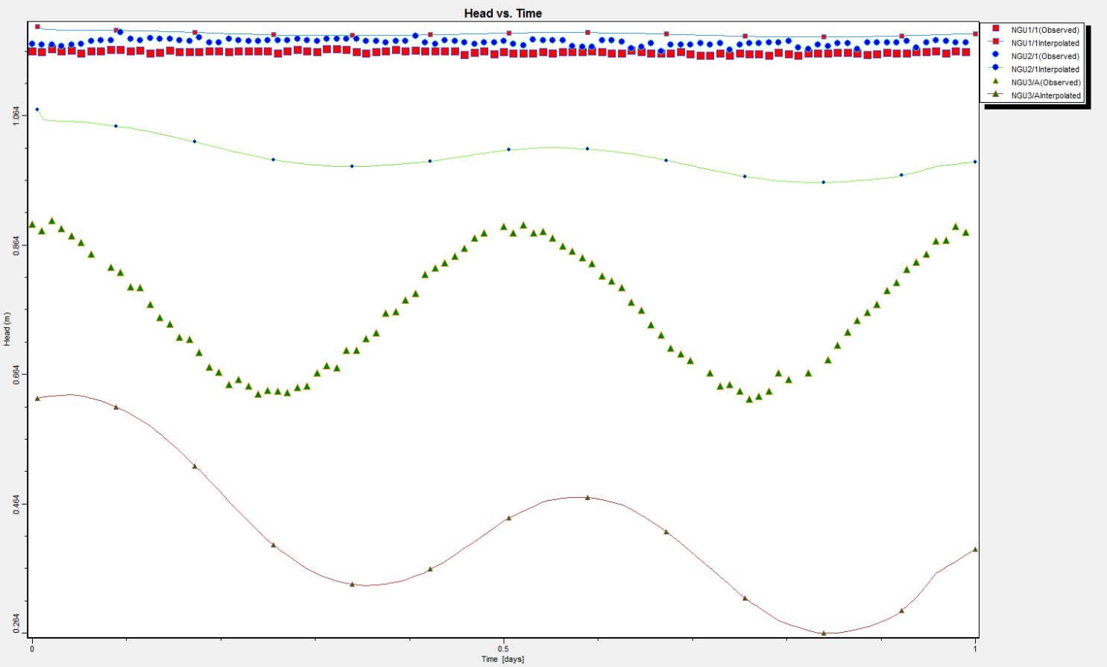Click red line-square symbol beside NGU1/1Interpolated
Screen dimensions: 1107x667
(x=995, y=42)
